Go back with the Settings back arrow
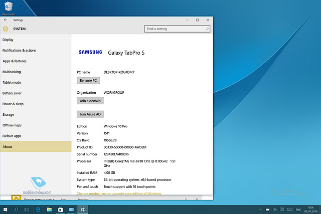The width and height of the screenshot is (321, 214). tap(6, 20)
